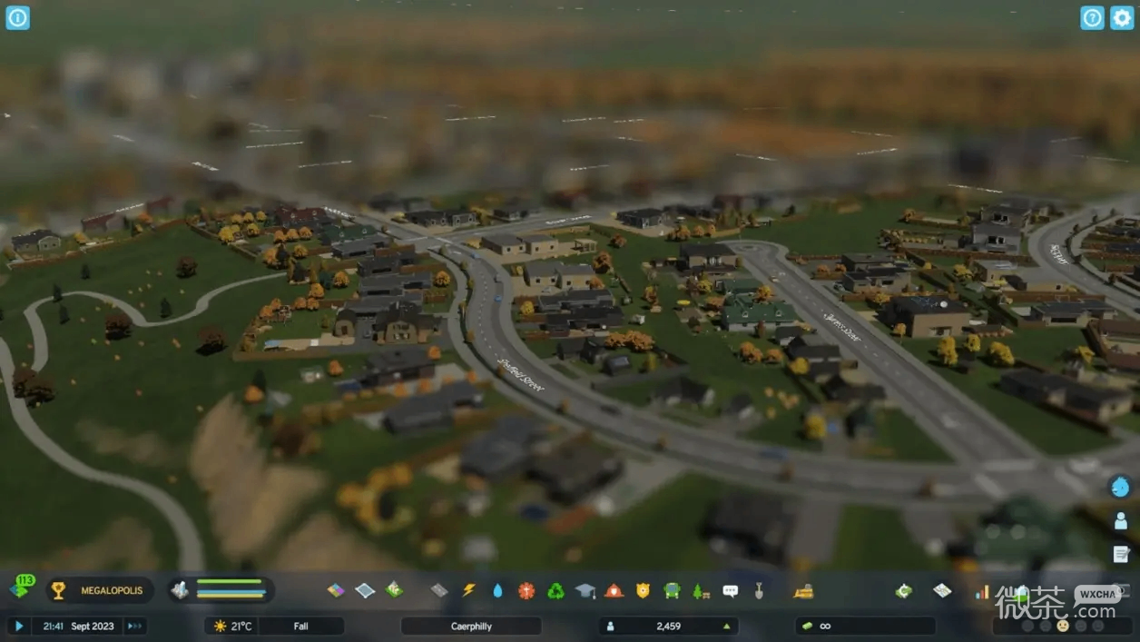Open the City Statistics bar chart icon
The height and width of the screenshot is (642, 1140).
tap(982, 592)
